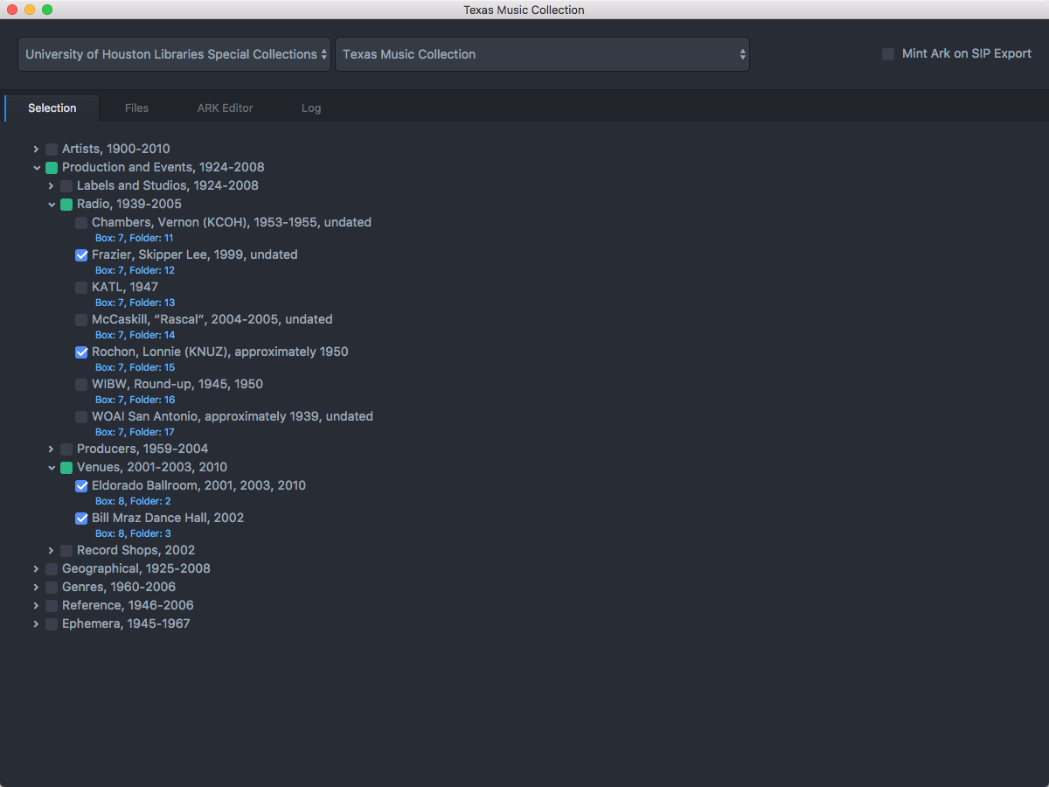Expand the Record Shops, 2002 node
The image size is (1049, 787).
51,551
